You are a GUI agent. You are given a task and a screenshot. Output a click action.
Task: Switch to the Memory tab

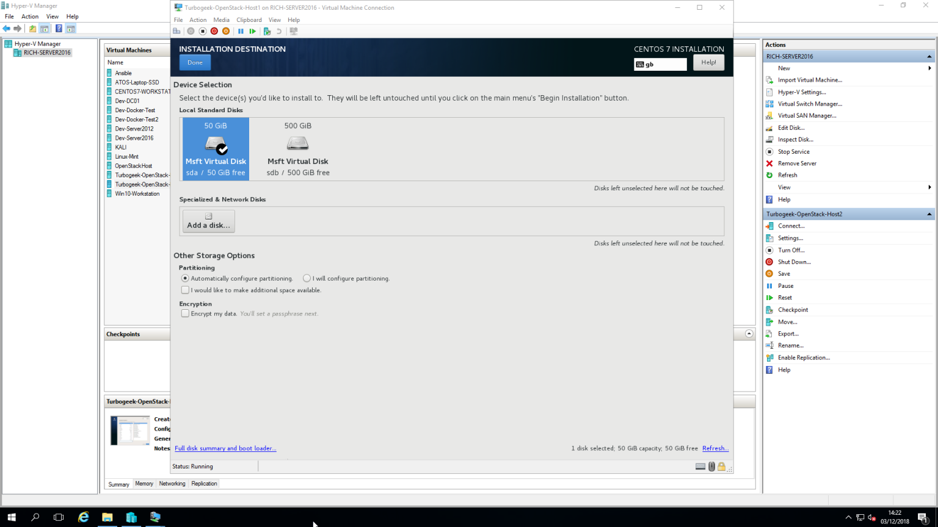click(144, 484)
